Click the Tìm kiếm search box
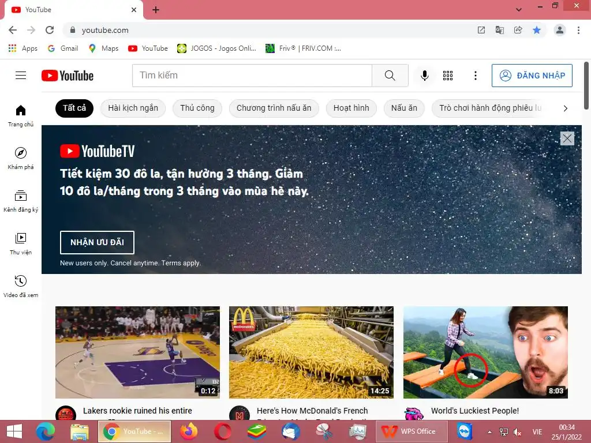The width and height of the screenshot is (591, 443). [252, 76]
